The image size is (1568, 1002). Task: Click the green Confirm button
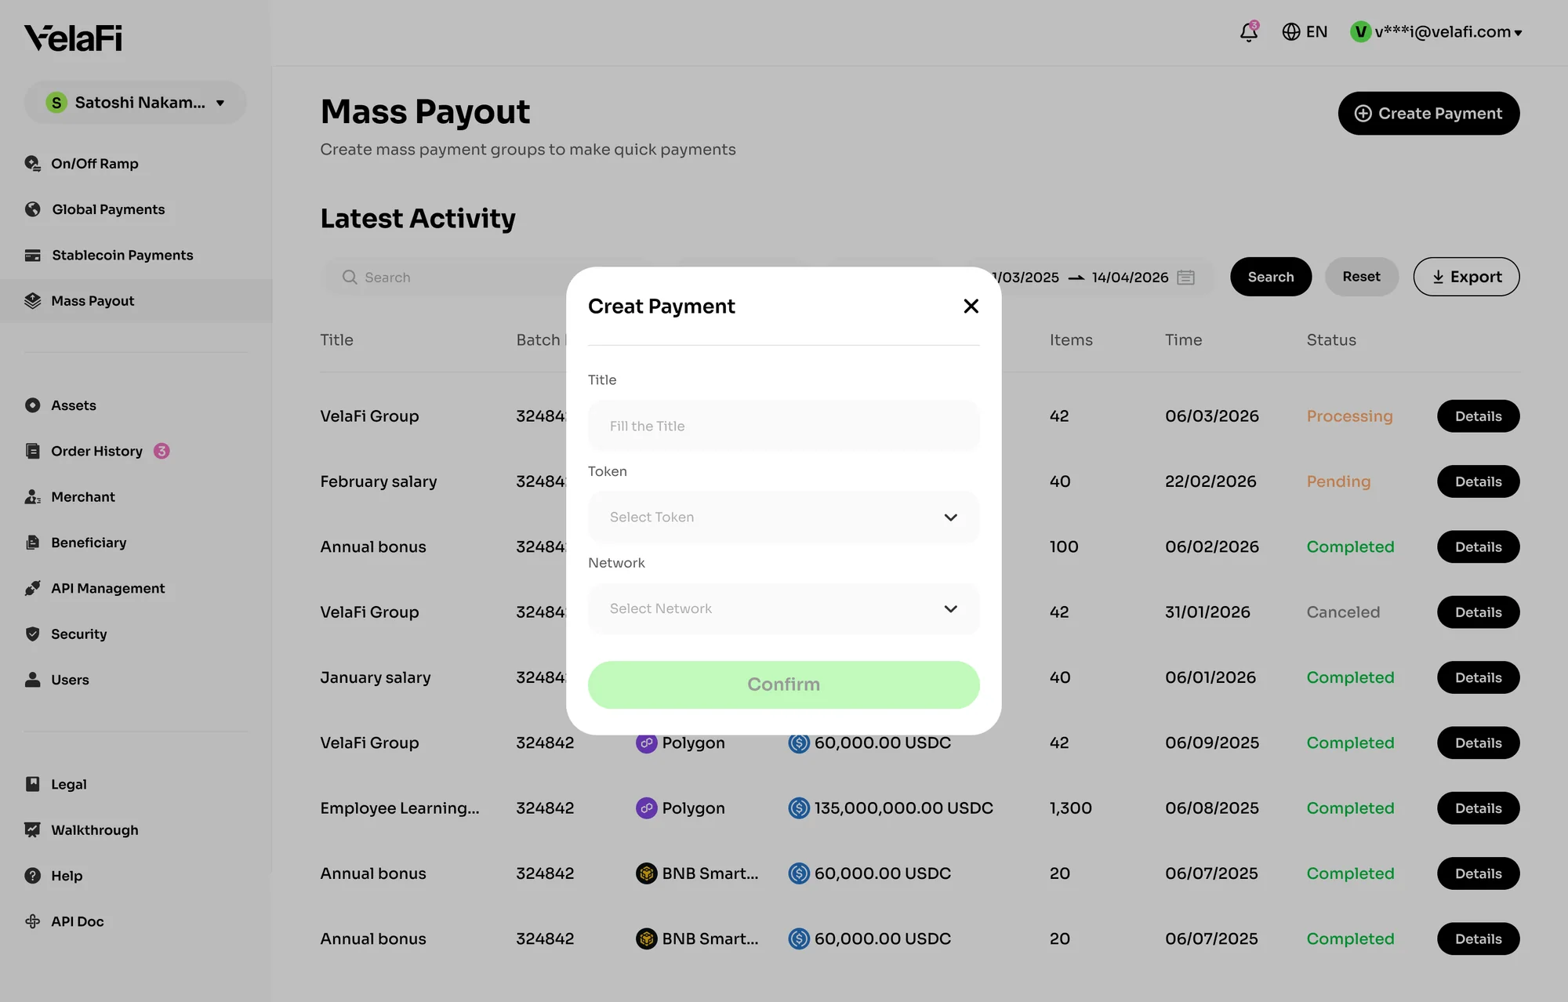(783, 684)
